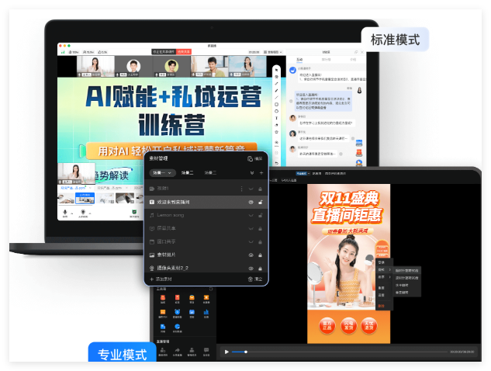Expand the scene list double-chevron
Image resolution: width=491 pixels, height=371 pixels.
[251, 173]
